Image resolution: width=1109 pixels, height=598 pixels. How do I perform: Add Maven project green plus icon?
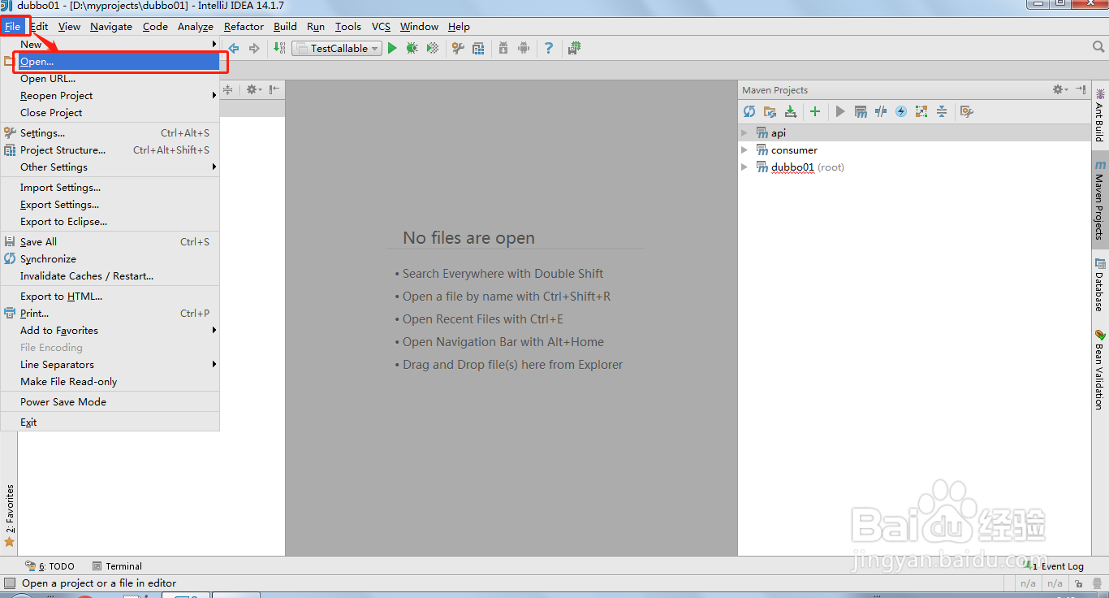point(815,111)
